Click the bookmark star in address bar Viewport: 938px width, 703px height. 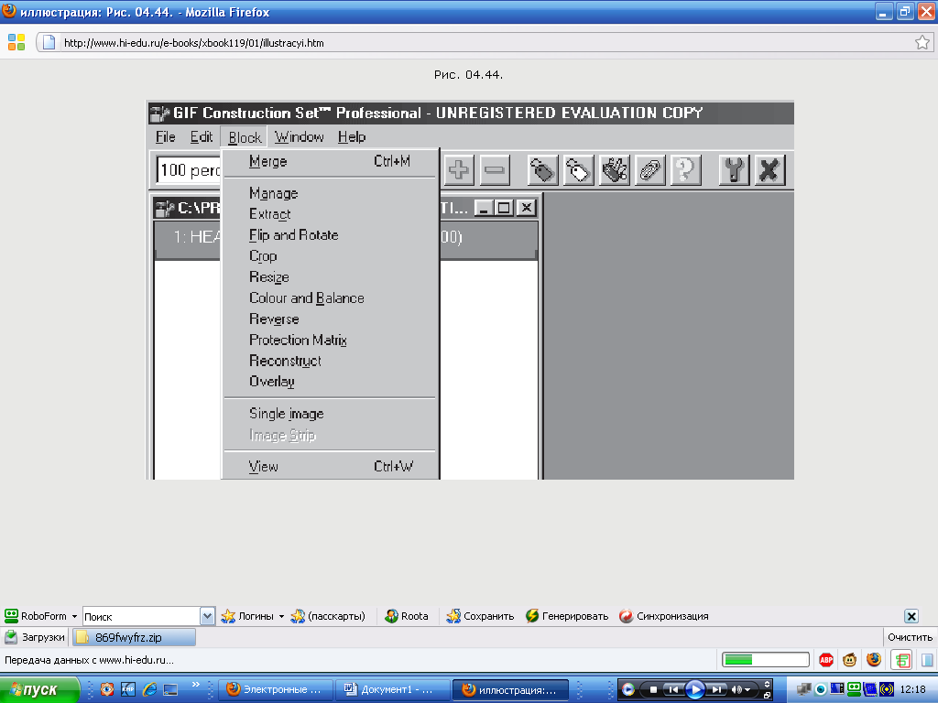tap(922, 42)
